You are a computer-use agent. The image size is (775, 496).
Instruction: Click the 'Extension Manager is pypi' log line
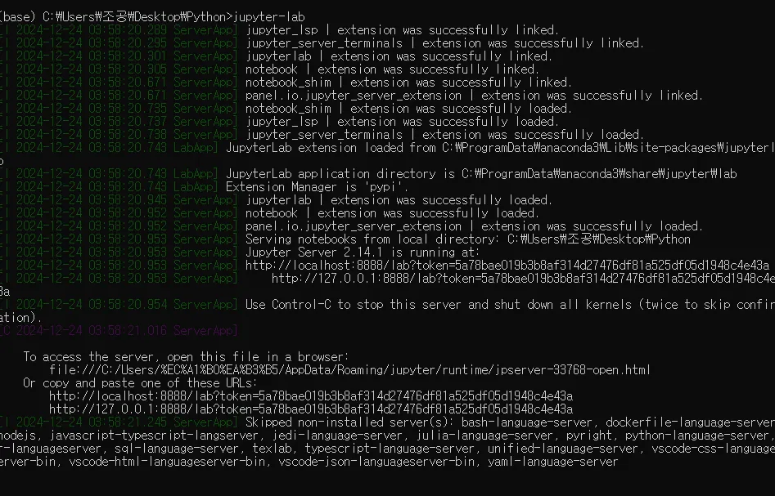point(317,187)
